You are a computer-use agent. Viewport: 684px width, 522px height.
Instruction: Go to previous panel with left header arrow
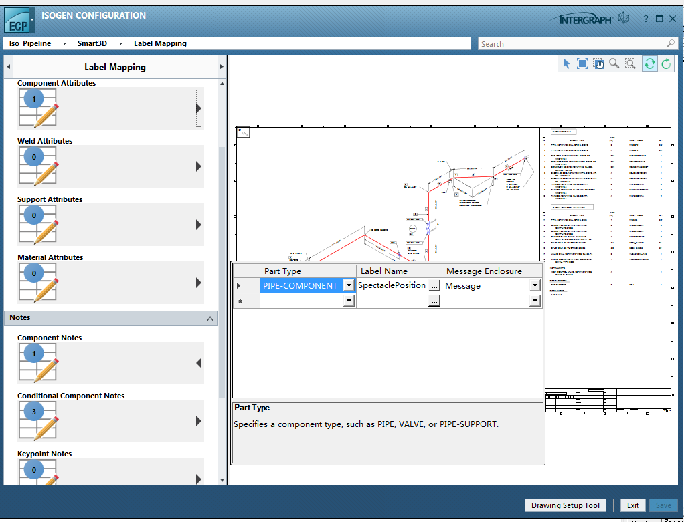tap(8, 67)
